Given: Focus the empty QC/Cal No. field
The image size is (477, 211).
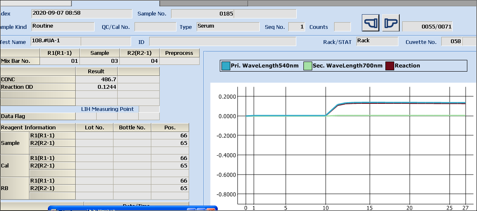Looking at the screenshot, I should (x=155, y=27).
